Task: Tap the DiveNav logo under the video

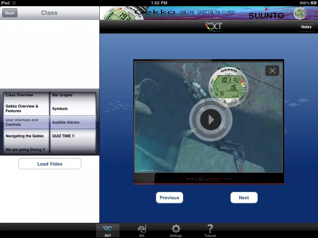Action: [208, 179]
